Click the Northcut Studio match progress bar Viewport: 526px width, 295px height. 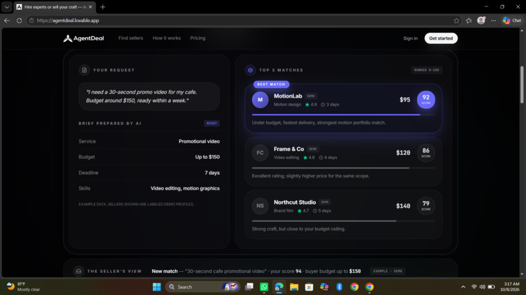coord(343,221)
